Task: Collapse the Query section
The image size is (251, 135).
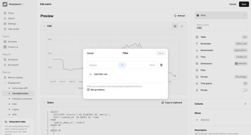Action: [x=44, y=102]
